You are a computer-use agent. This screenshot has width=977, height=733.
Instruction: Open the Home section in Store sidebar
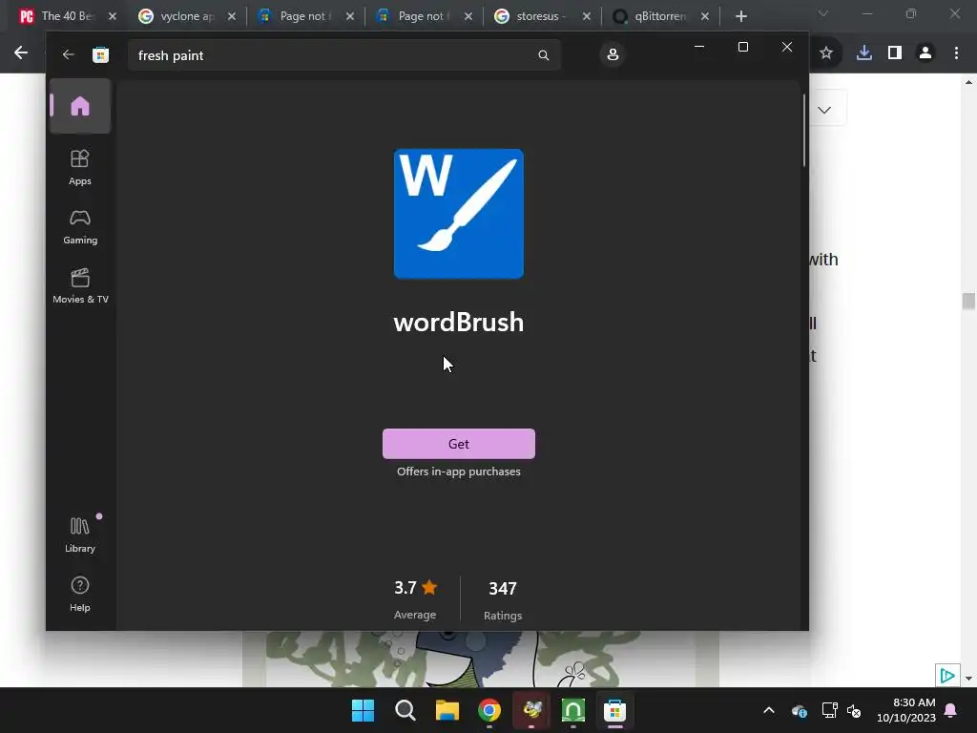click(x=80, y=106)
